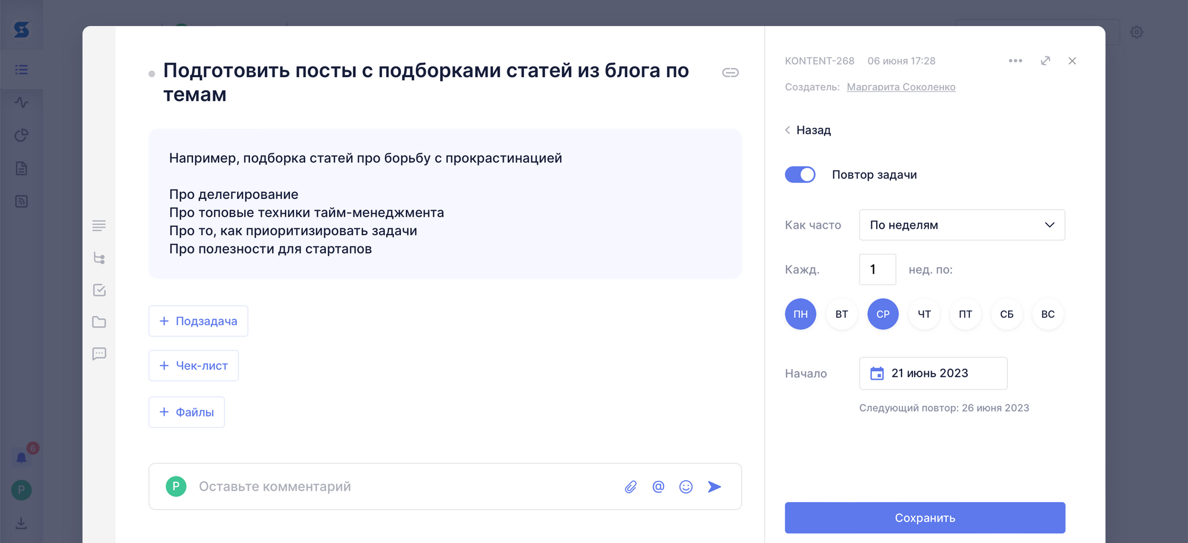The image size is (1188, 543).
Task: Open the profile avatar in the sidebar
Action: click(x=21, y=490)
